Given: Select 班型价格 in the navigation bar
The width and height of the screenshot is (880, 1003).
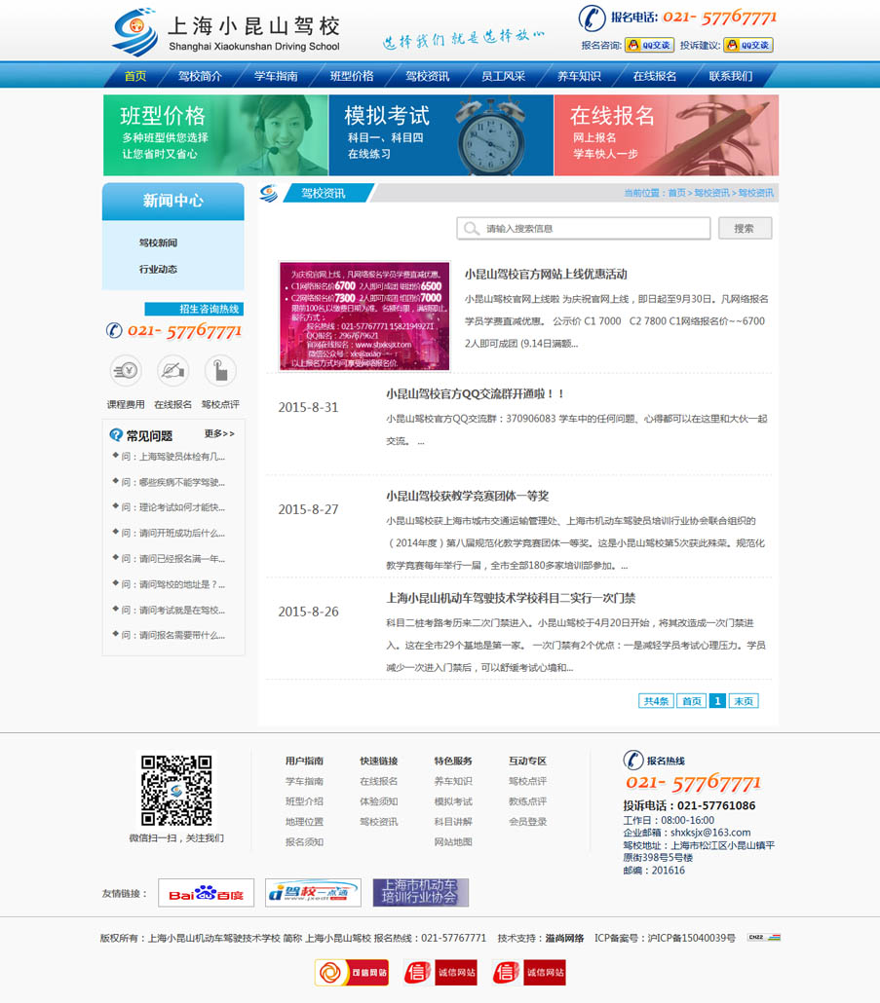Looking at the screenshot, I should (352, 76).
